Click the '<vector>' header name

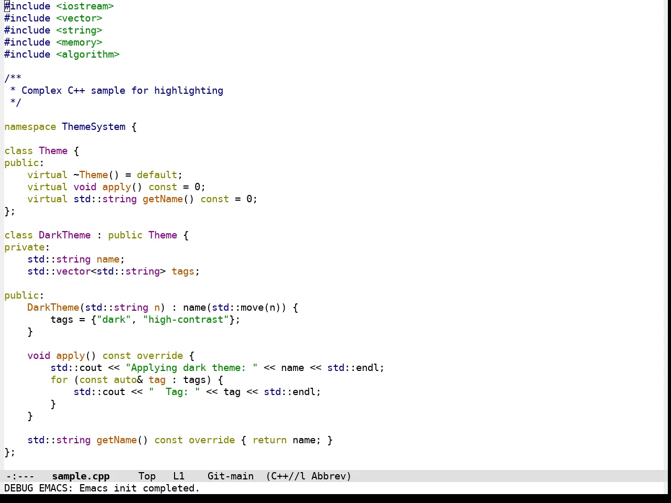(x=79, y=18)
